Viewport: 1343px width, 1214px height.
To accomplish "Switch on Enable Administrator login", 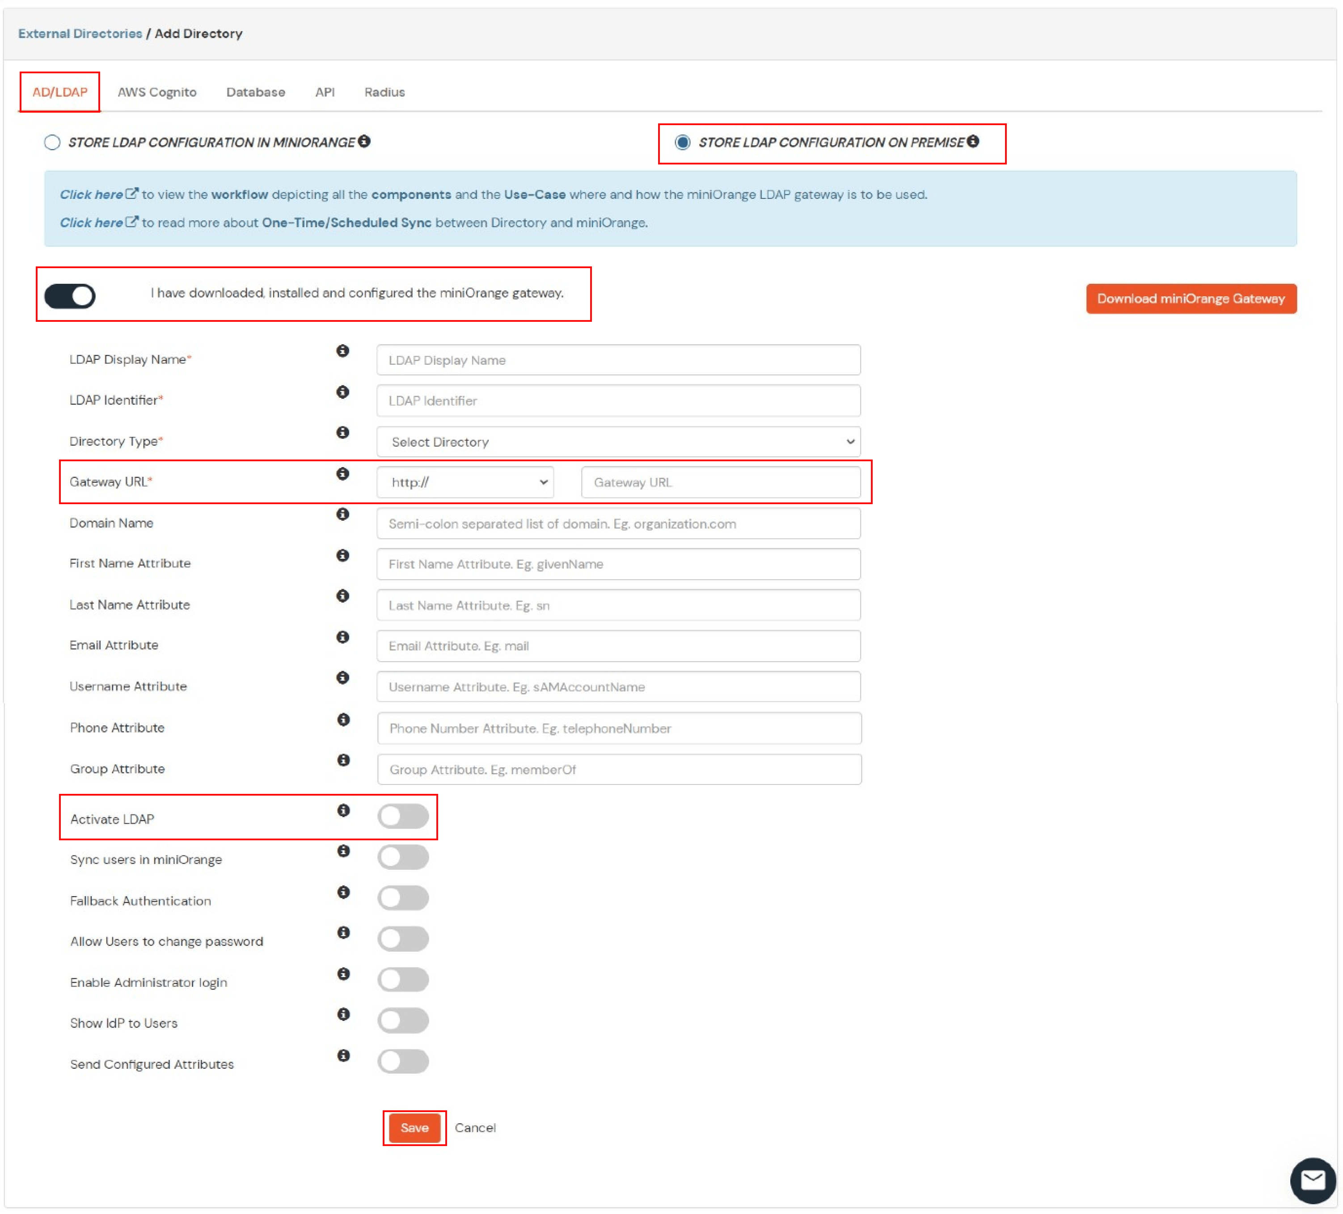I will coord(403,980).
